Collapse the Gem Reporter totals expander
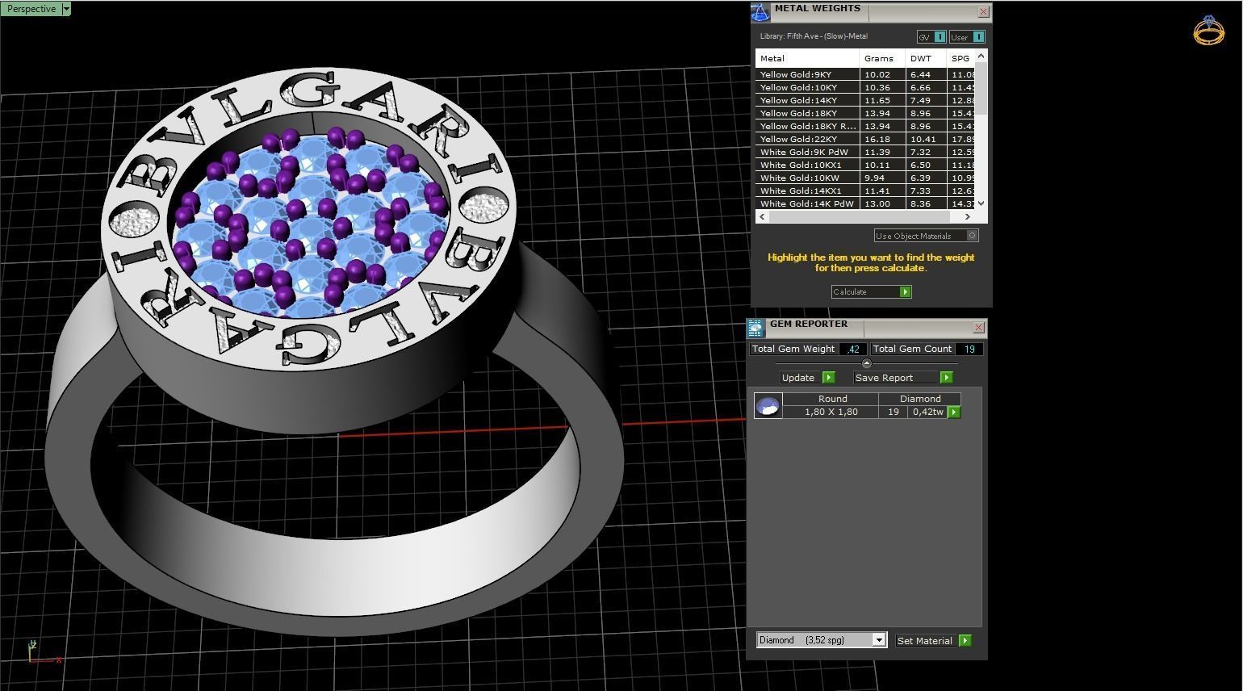The image size is (1243, 691). point(867,363)
